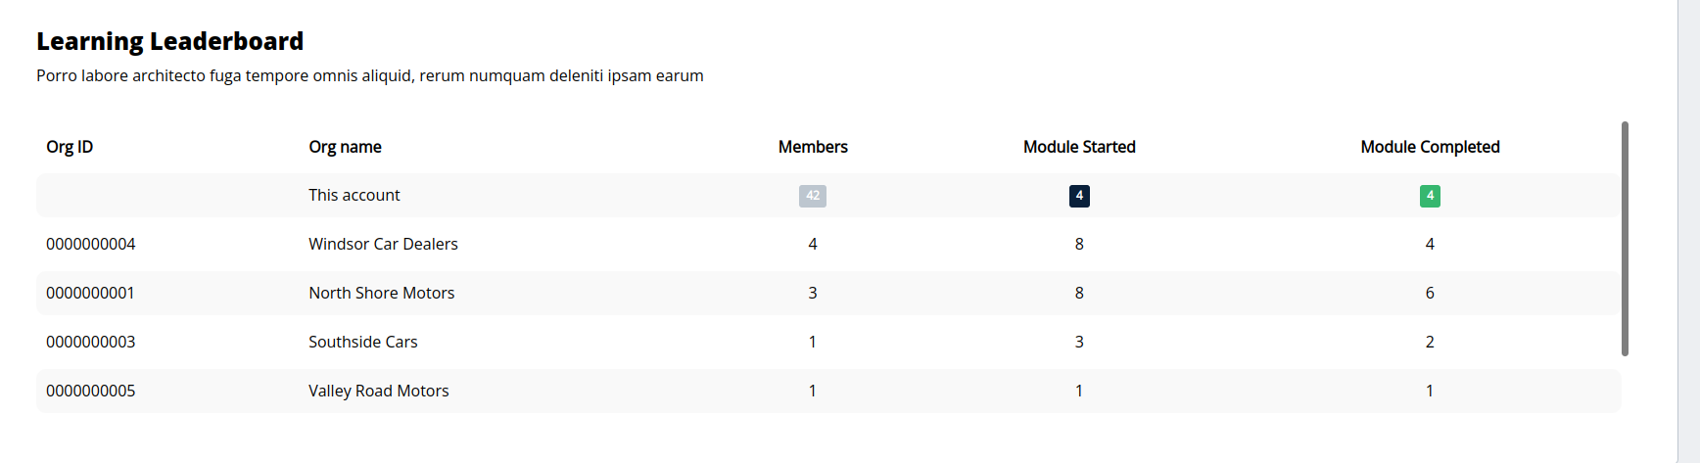Open North Shore Motors row
Viewport: 1700px width, 463px height.
pyautogui.click(x=828, y=293)
